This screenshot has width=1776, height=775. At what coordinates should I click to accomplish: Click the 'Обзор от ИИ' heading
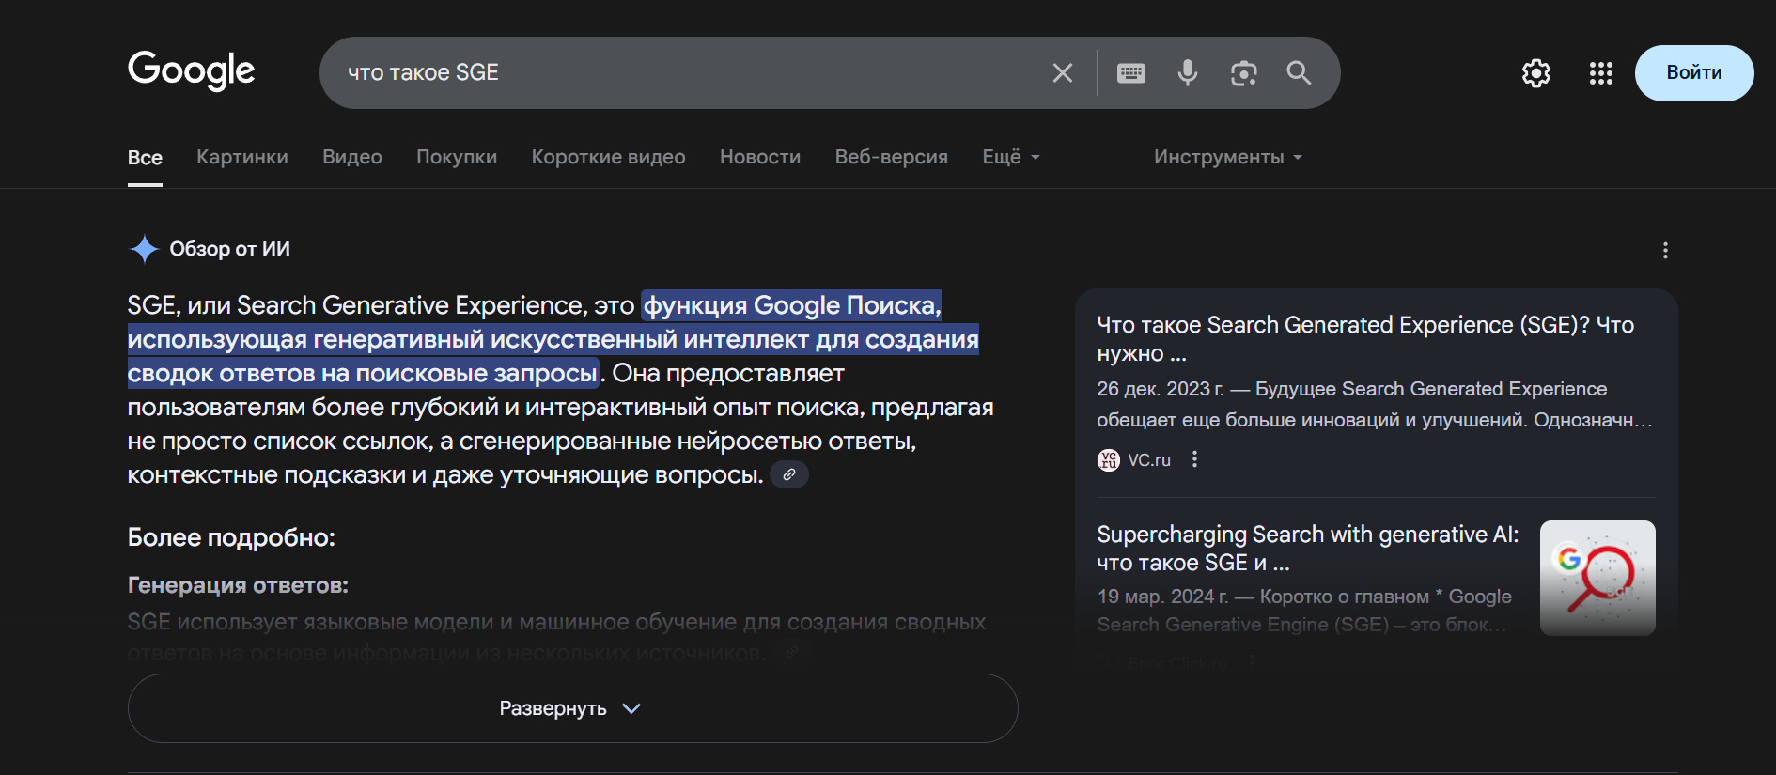229,249
